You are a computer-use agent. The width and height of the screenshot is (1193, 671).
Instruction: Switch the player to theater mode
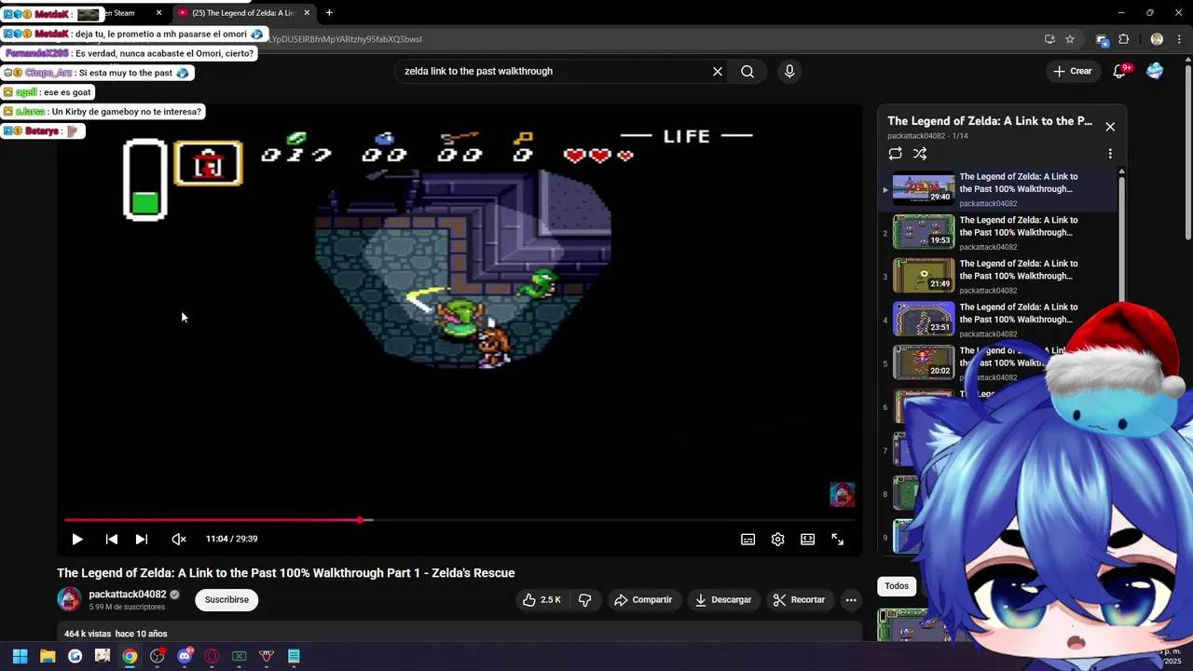(x=807, y=539)
